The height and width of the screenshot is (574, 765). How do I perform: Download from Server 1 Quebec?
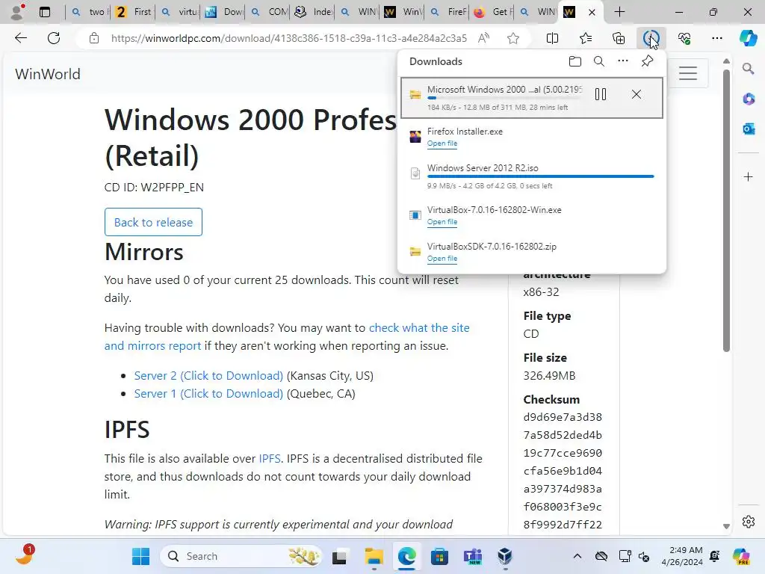[x=208, y=394]
